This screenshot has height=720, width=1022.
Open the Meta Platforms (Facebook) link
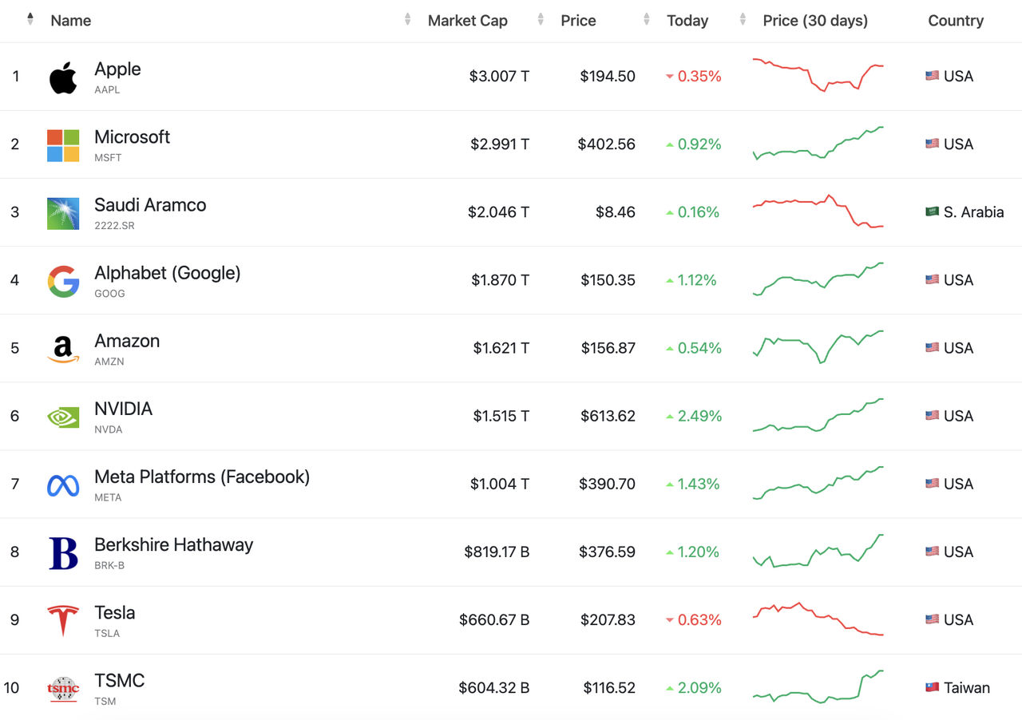pos(201,477)
